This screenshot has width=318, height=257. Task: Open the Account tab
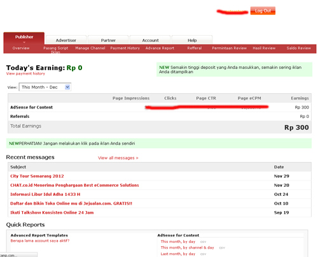click(x=150, y=40)
